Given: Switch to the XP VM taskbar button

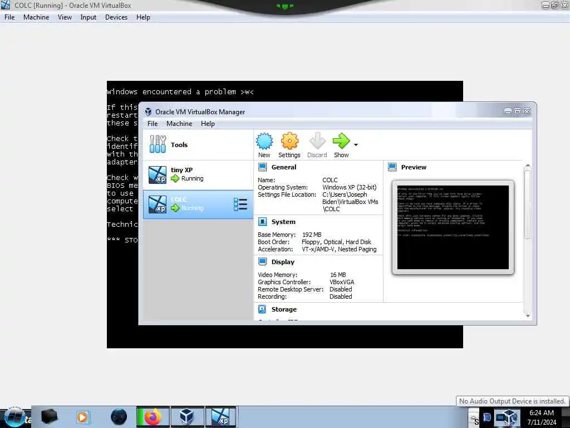Looking at the screenshot, I should 220,417.
